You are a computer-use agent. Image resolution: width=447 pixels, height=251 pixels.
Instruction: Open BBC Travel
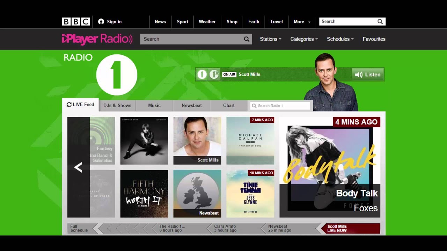coord(277,22)
